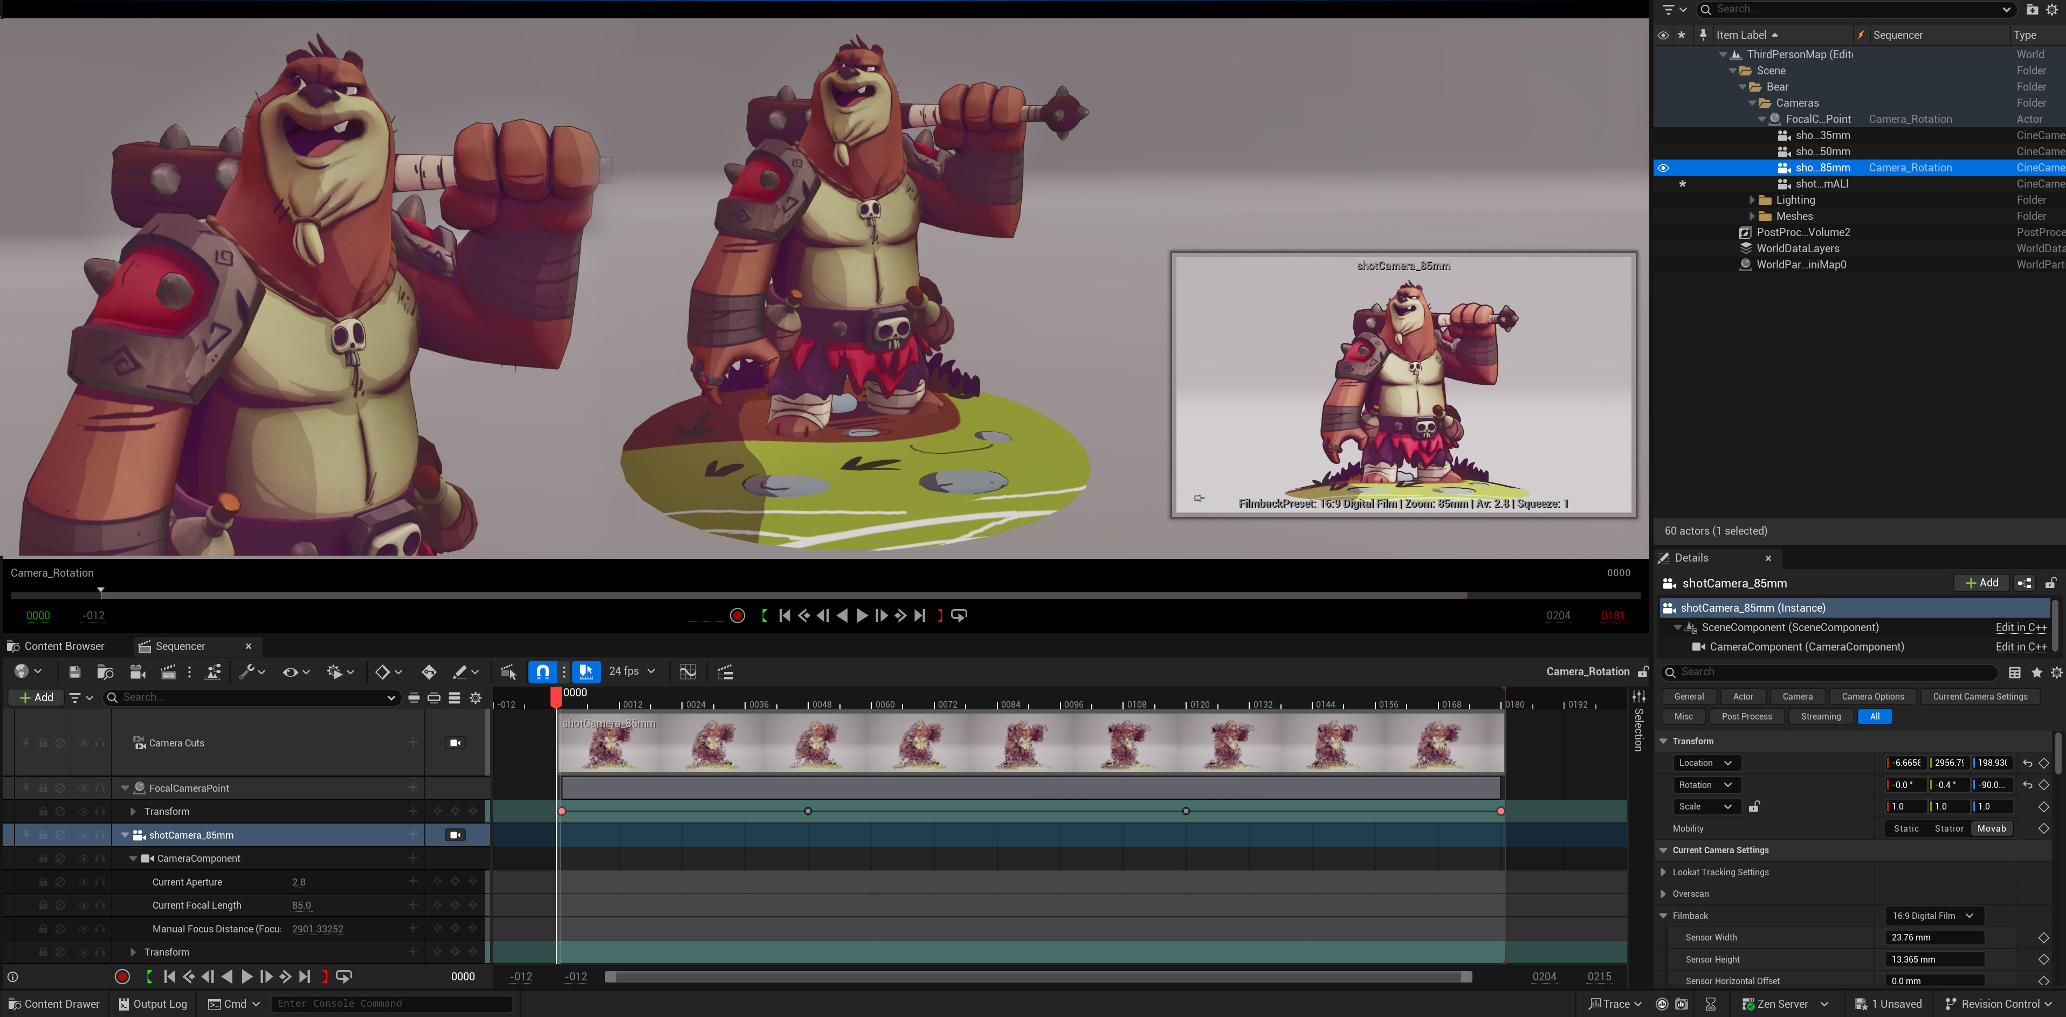
Task: Expand the Lighting folder in Outliner
Action: 1752,200
